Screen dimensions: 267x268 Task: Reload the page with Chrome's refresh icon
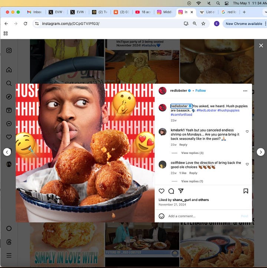click(x=25, y=24)
